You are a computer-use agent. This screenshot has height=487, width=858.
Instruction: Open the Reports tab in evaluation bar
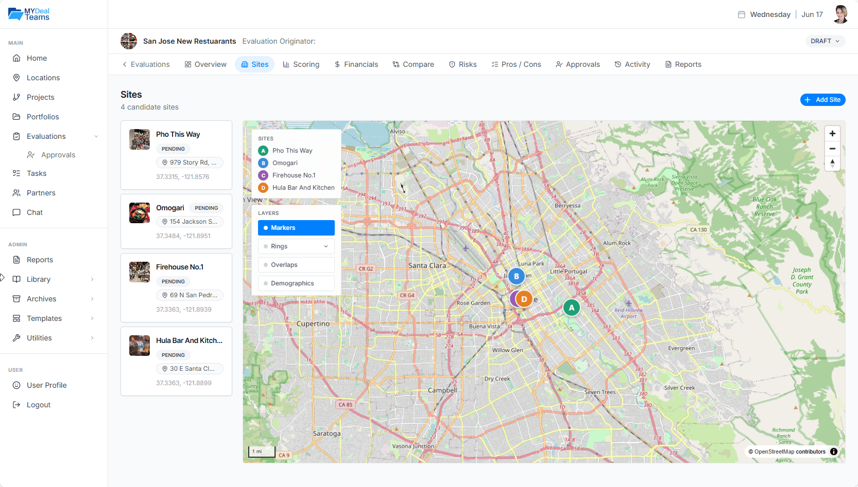click(x=683, y=64)
